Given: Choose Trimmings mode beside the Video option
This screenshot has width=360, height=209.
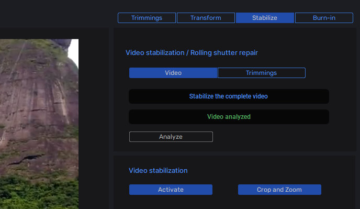Looking at the screenshot, I should 261,73.
